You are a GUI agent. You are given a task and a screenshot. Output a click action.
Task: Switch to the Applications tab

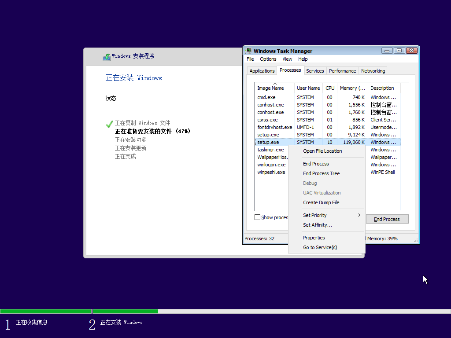tap(262, 71)
